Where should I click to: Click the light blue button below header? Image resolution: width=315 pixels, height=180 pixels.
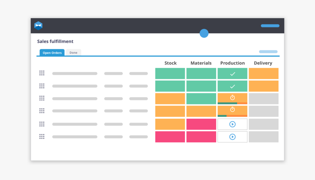268,52
